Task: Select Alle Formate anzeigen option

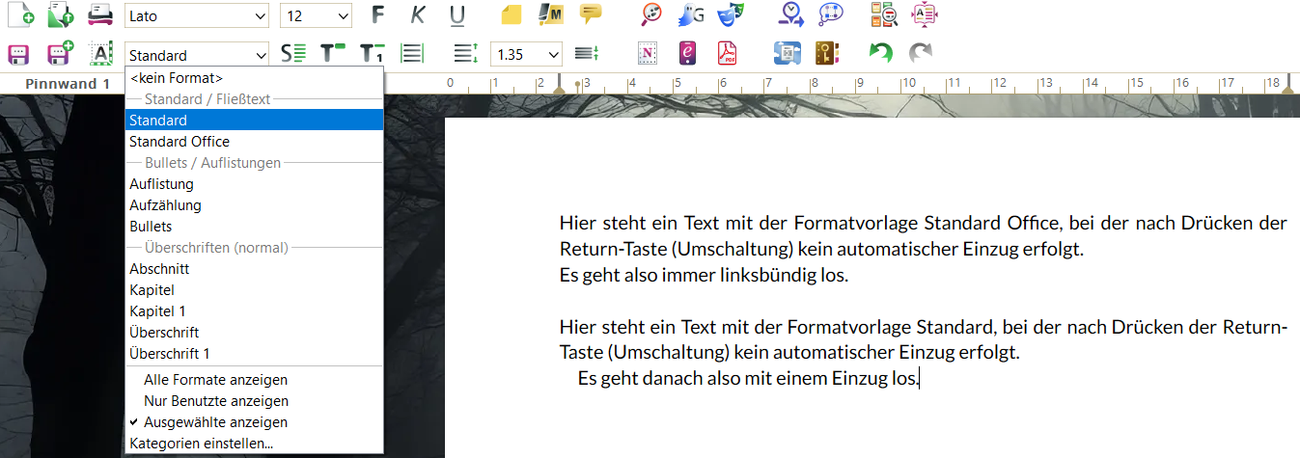Action: (215, 380)
